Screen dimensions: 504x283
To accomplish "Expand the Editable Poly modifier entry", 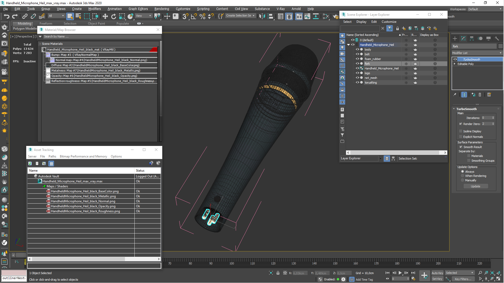I will pyautogui.click(x=454, y=64).
